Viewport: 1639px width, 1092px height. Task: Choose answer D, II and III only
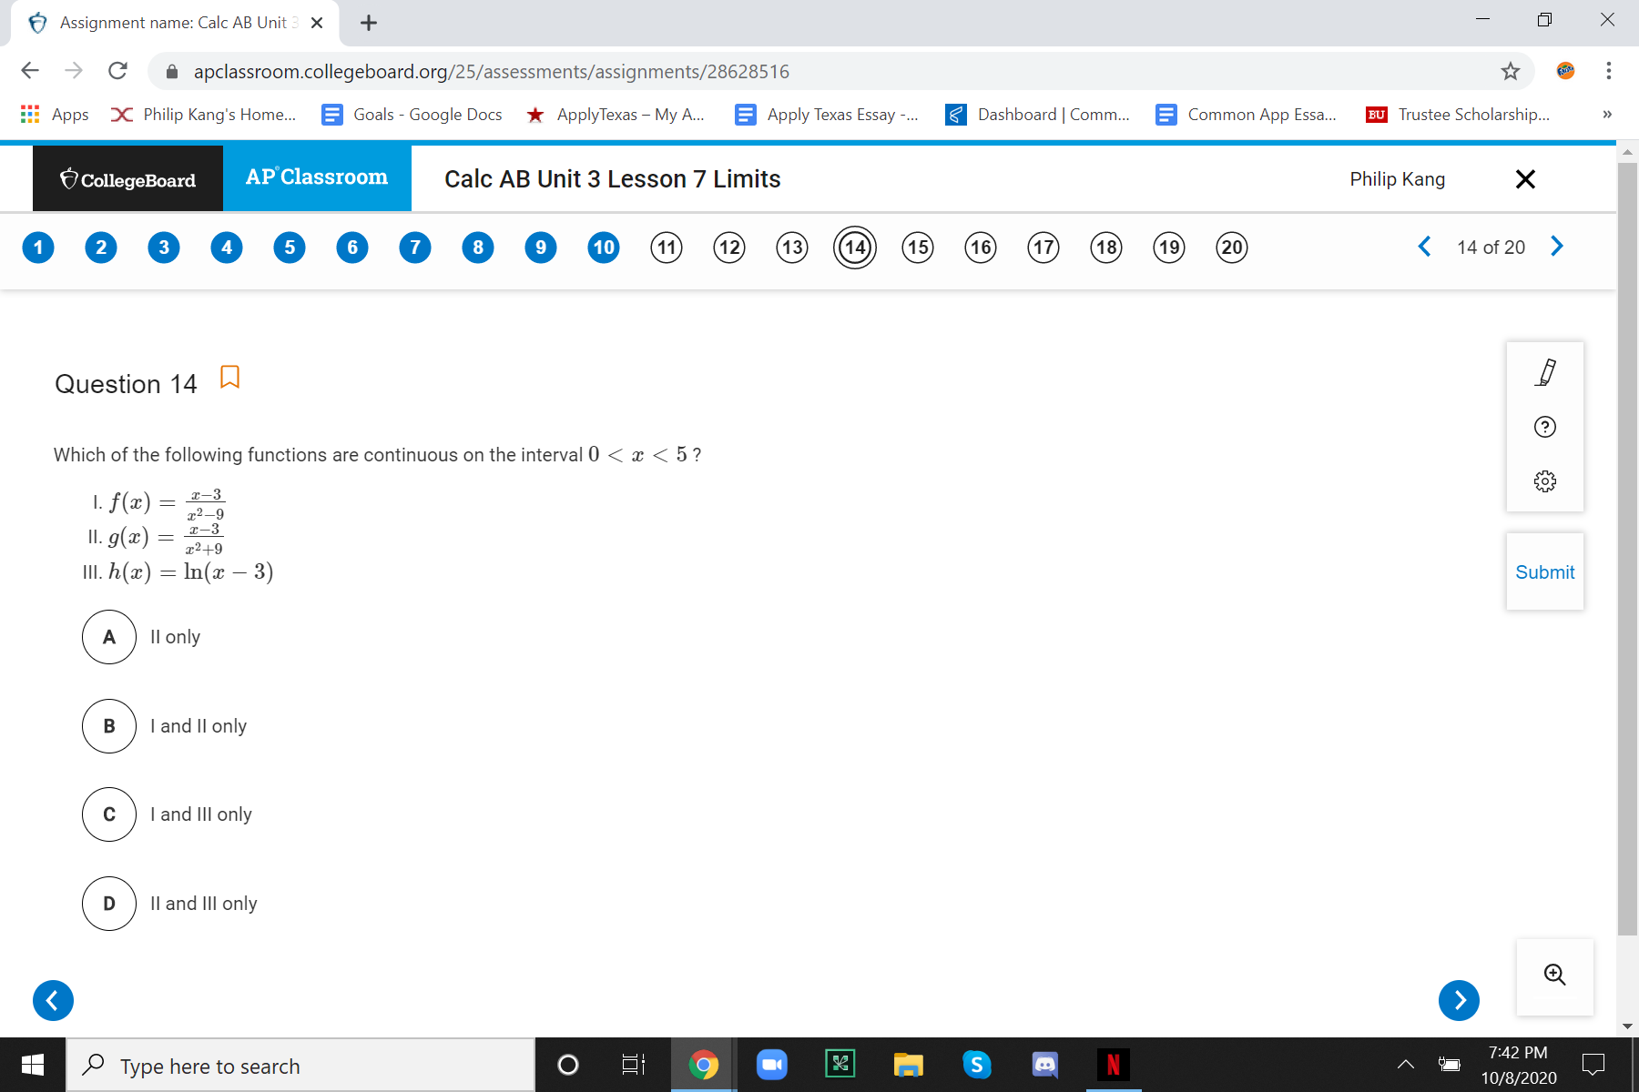click(109, 903)
